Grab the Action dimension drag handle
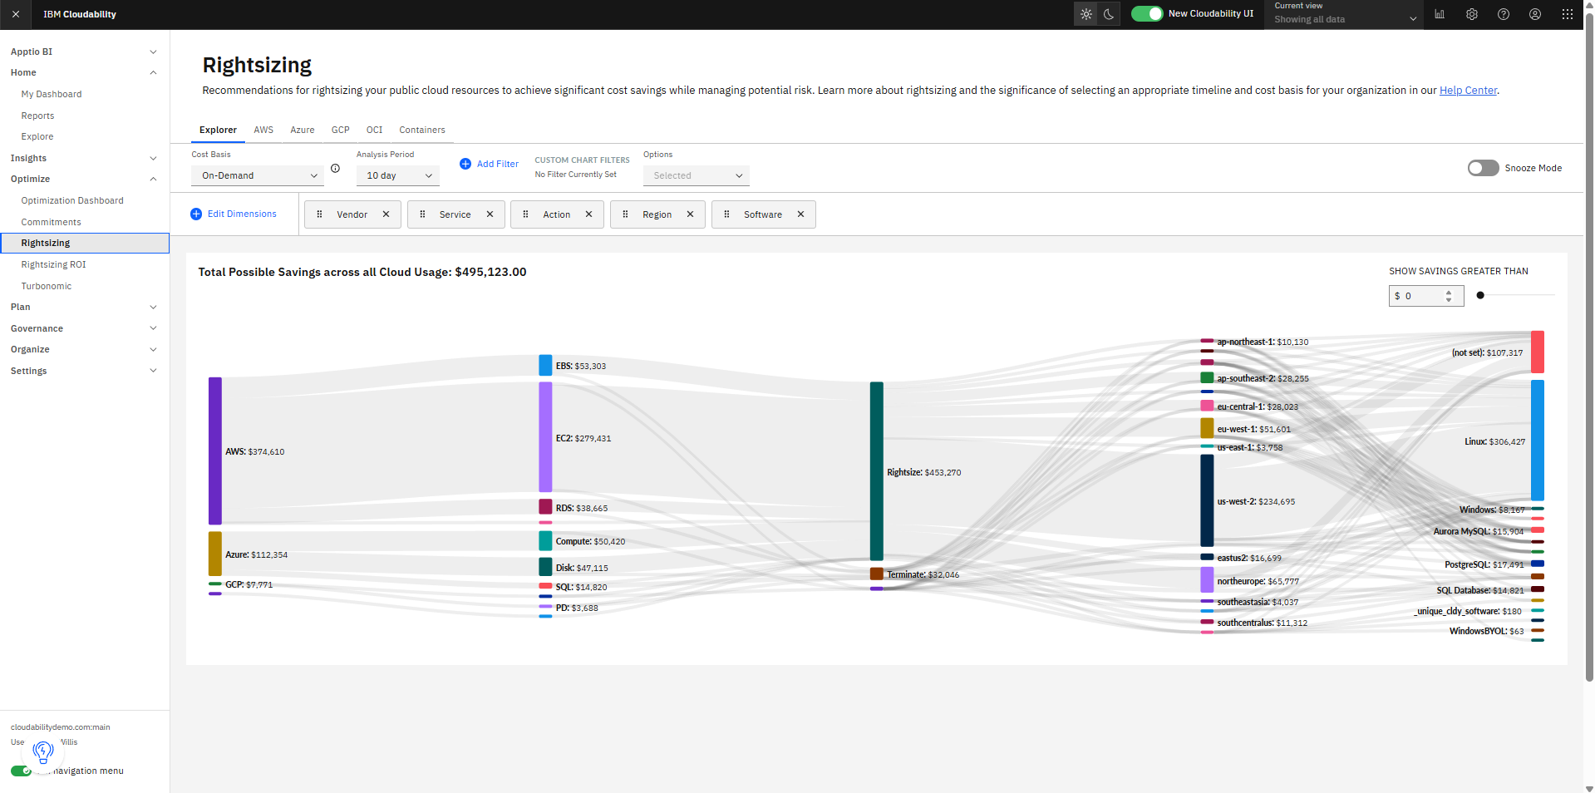 [x=526, y=214]
